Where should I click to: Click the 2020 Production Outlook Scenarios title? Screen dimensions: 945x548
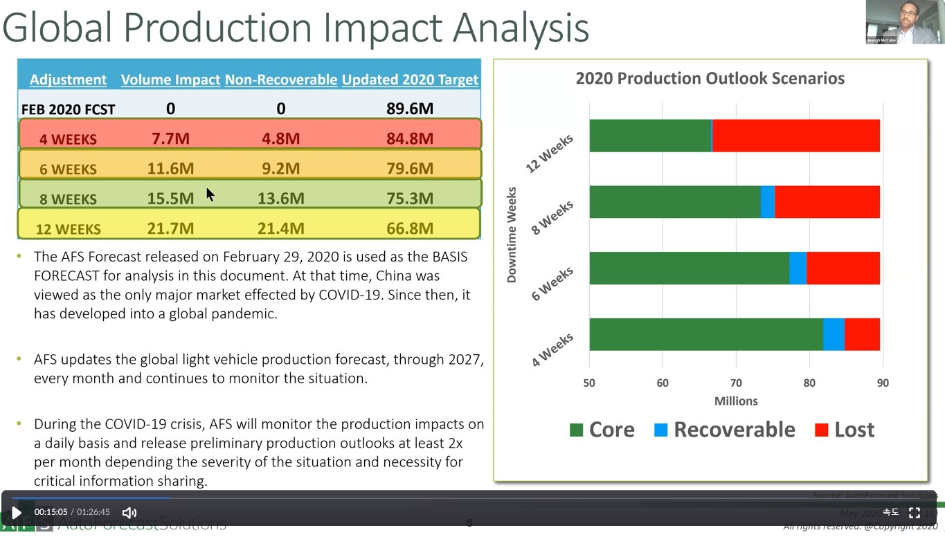click(710, 78)
